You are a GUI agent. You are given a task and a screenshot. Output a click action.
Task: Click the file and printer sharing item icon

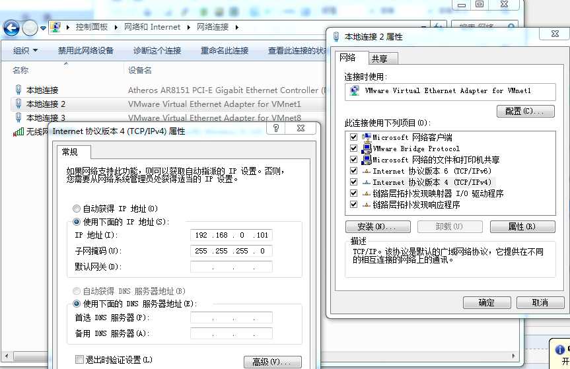(367, 160)
